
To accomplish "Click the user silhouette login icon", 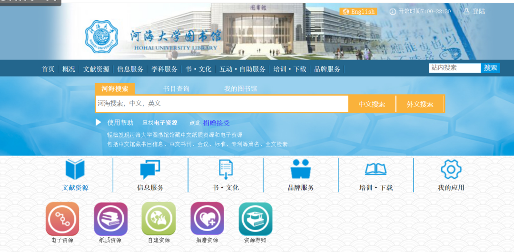I will coord(466,11).
